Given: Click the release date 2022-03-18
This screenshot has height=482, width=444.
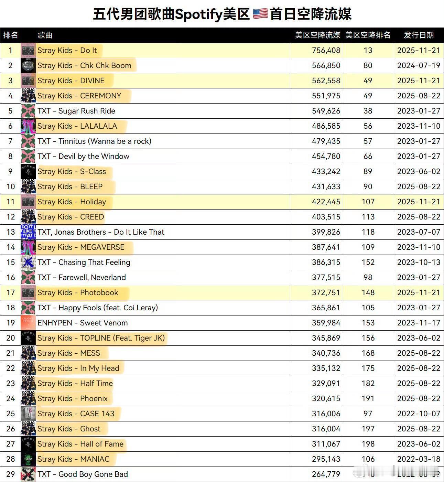Looking at the screenshot, I should pos(419,459).
